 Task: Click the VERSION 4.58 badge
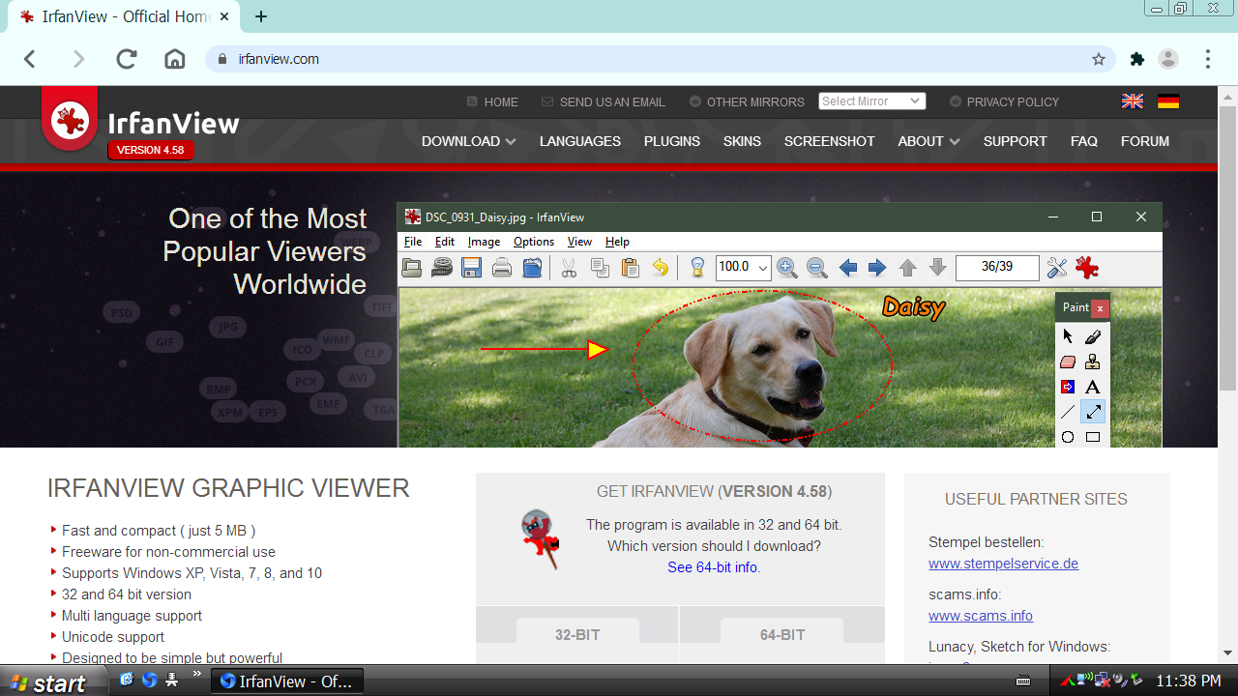tap(151, 150)
